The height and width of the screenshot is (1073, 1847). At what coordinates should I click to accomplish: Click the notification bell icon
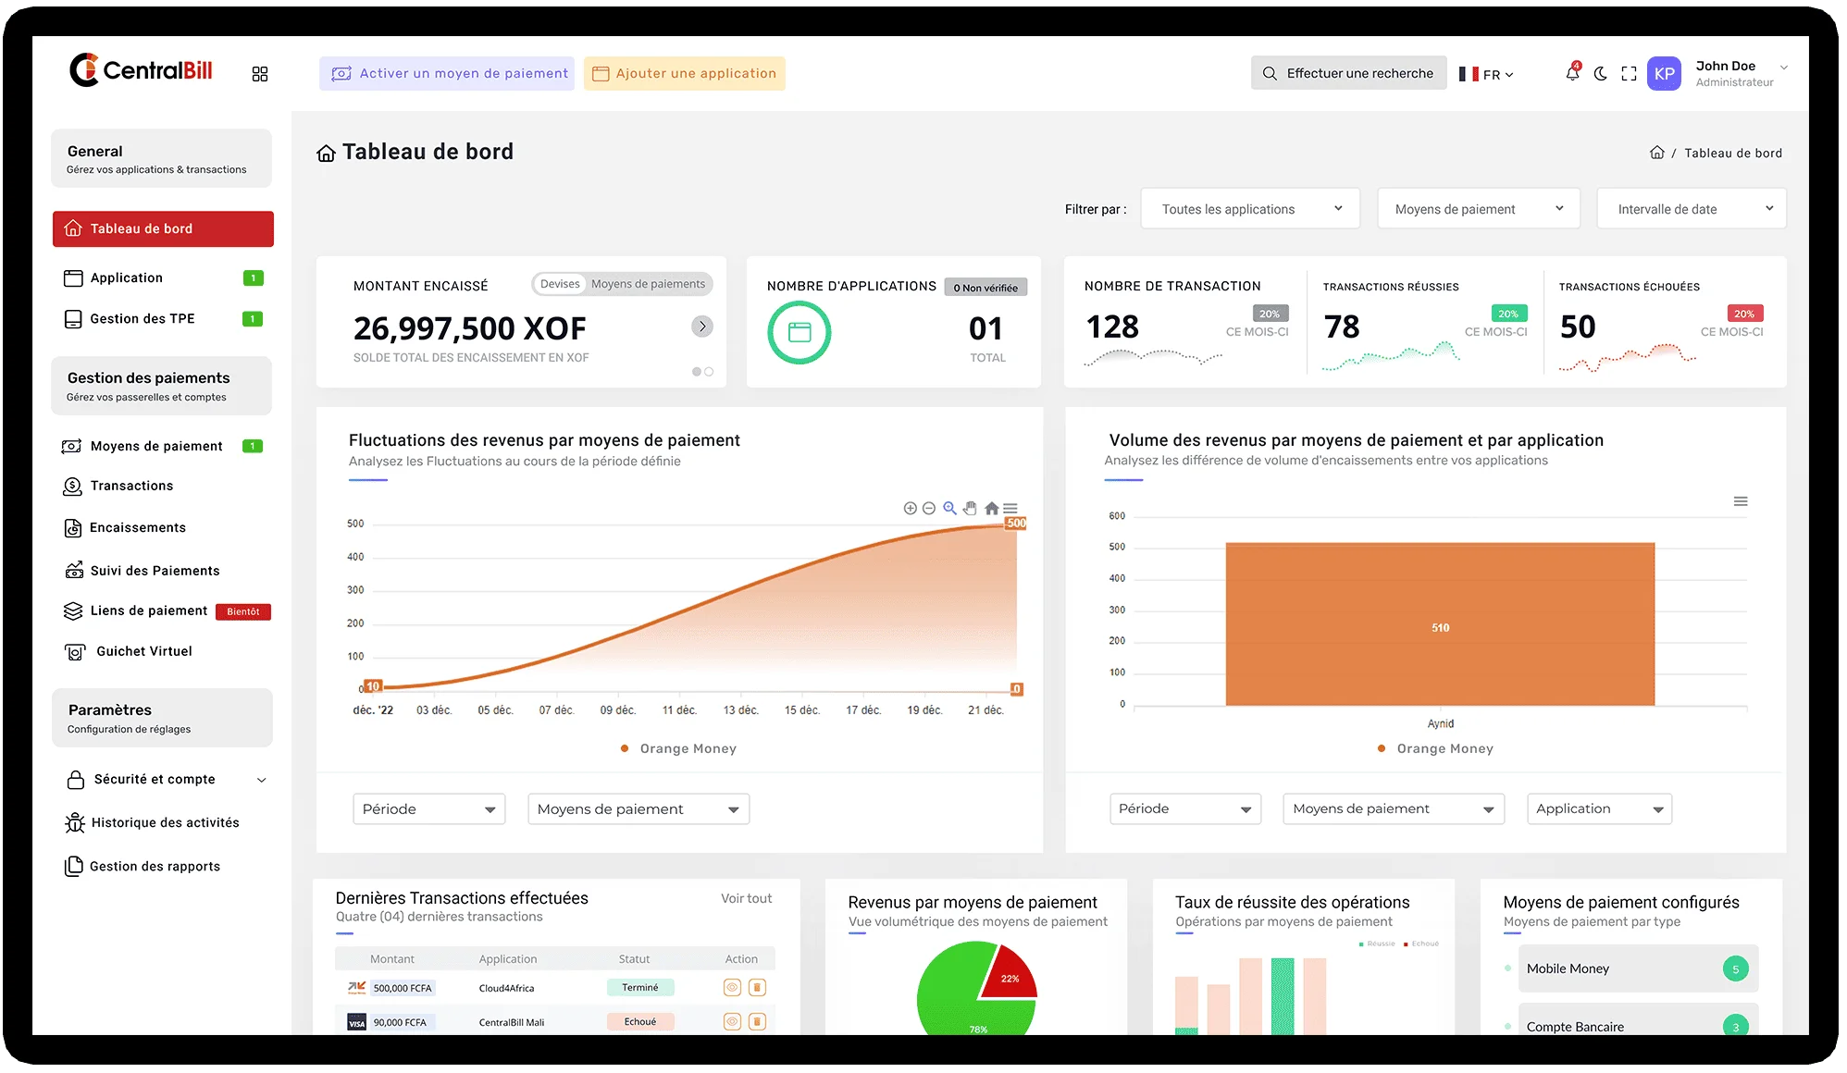pyautogui.click(x=1572, y=73)
